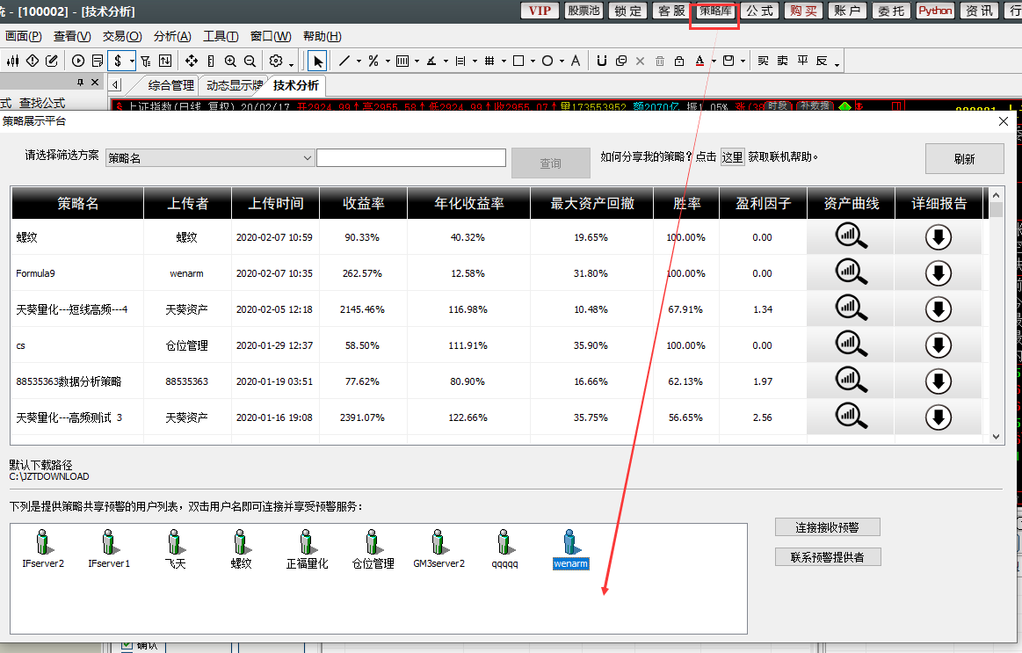Viewport: 1022px width, 653px height.
Task: Open asset curve for 螺纹 strategy
Action: [x=851, y=237]
